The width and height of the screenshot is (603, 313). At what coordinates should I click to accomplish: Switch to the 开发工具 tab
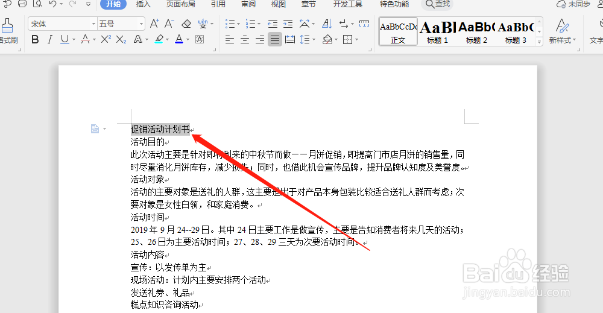[x=348, y=4]
